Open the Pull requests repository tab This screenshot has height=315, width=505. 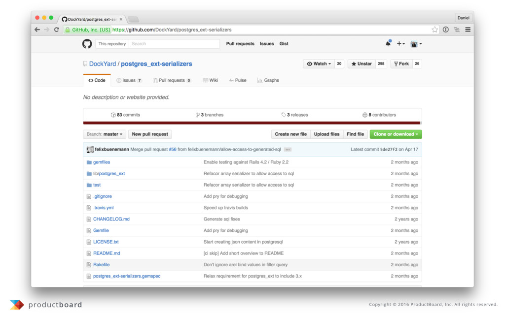(x=172, y=80)
